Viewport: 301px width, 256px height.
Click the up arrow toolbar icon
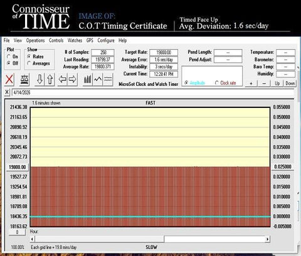(x=50, y=80)
